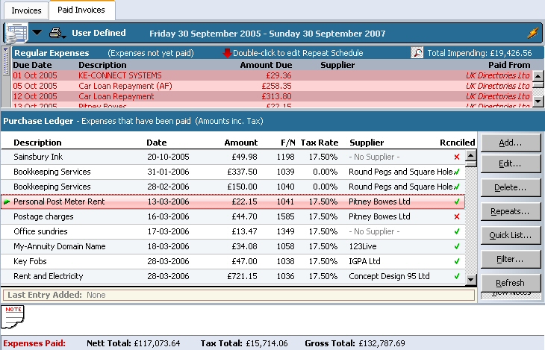Click the pin icon at toolbar right

tap(532, 34)
